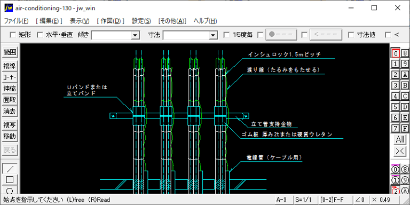Select layer 1 button
Image resolution: width=410 pixels, height=205 pixels.
pyautogui.click(x=396, y=64)
